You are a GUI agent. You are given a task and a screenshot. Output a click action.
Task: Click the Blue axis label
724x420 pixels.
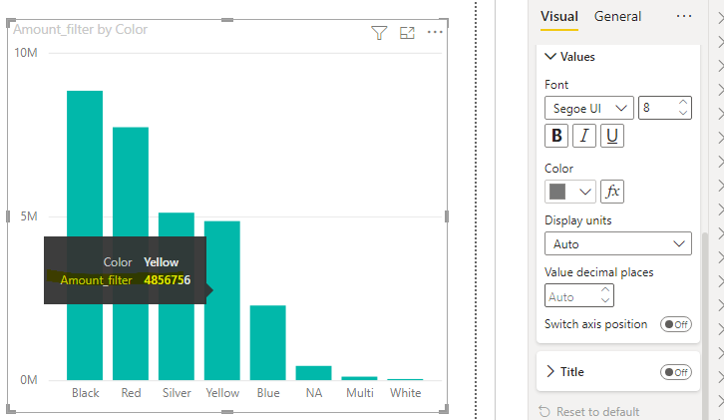point(268,393)
